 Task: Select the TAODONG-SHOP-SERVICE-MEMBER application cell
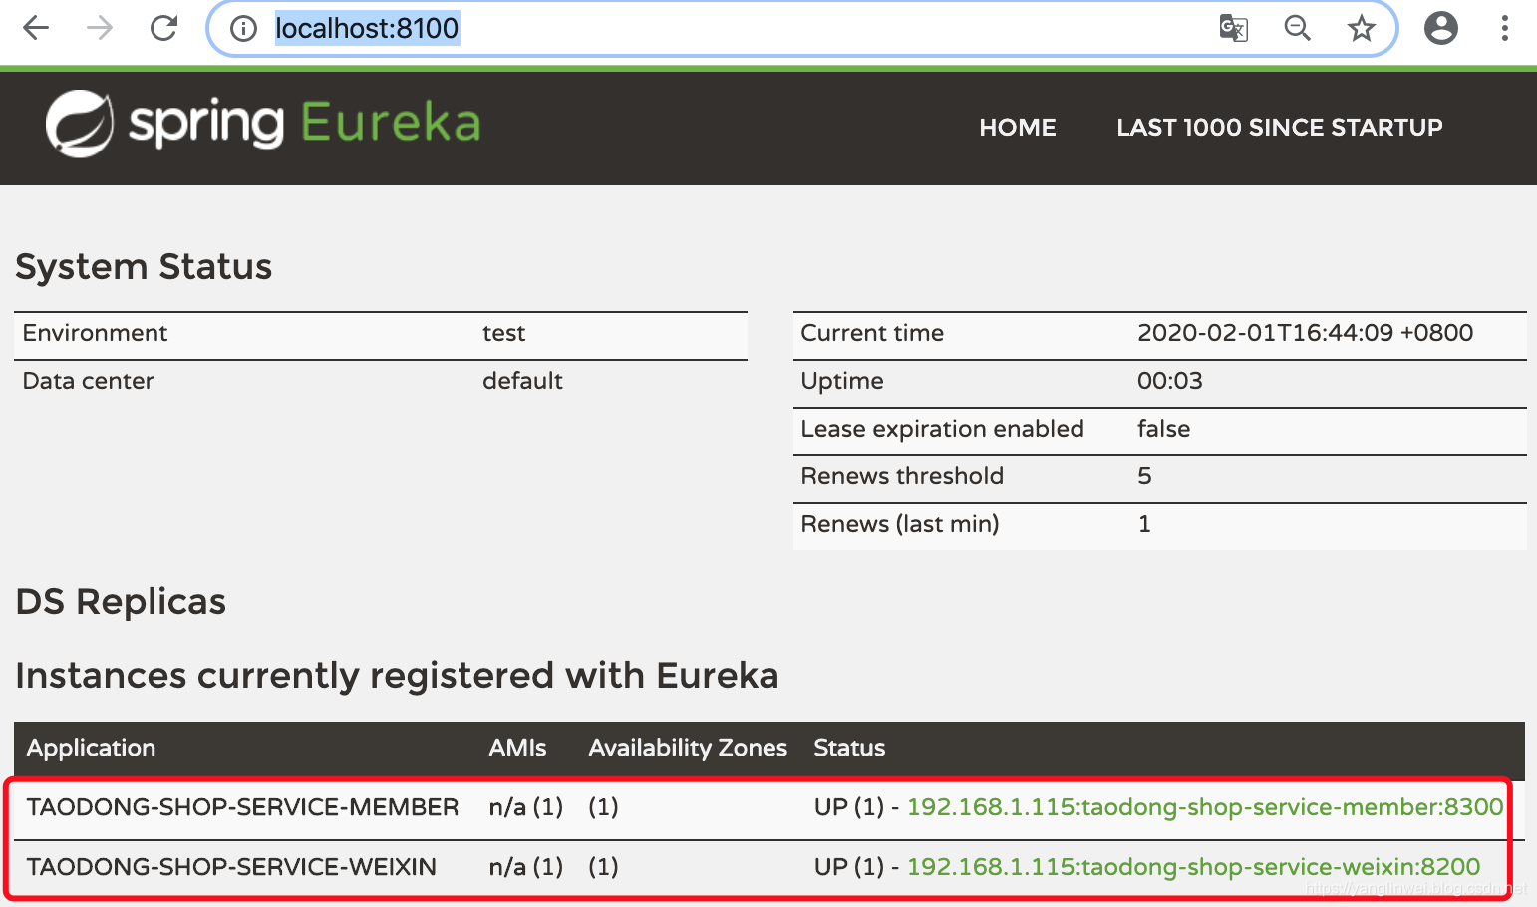click(243, 807)
